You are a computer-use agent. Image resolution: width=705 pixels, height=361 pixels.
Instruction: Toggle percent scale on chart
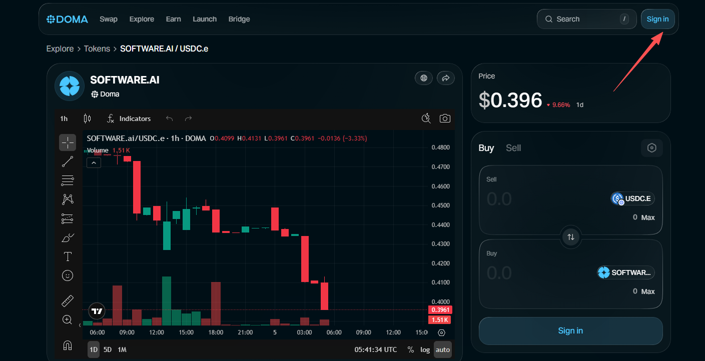click(411, 349)
